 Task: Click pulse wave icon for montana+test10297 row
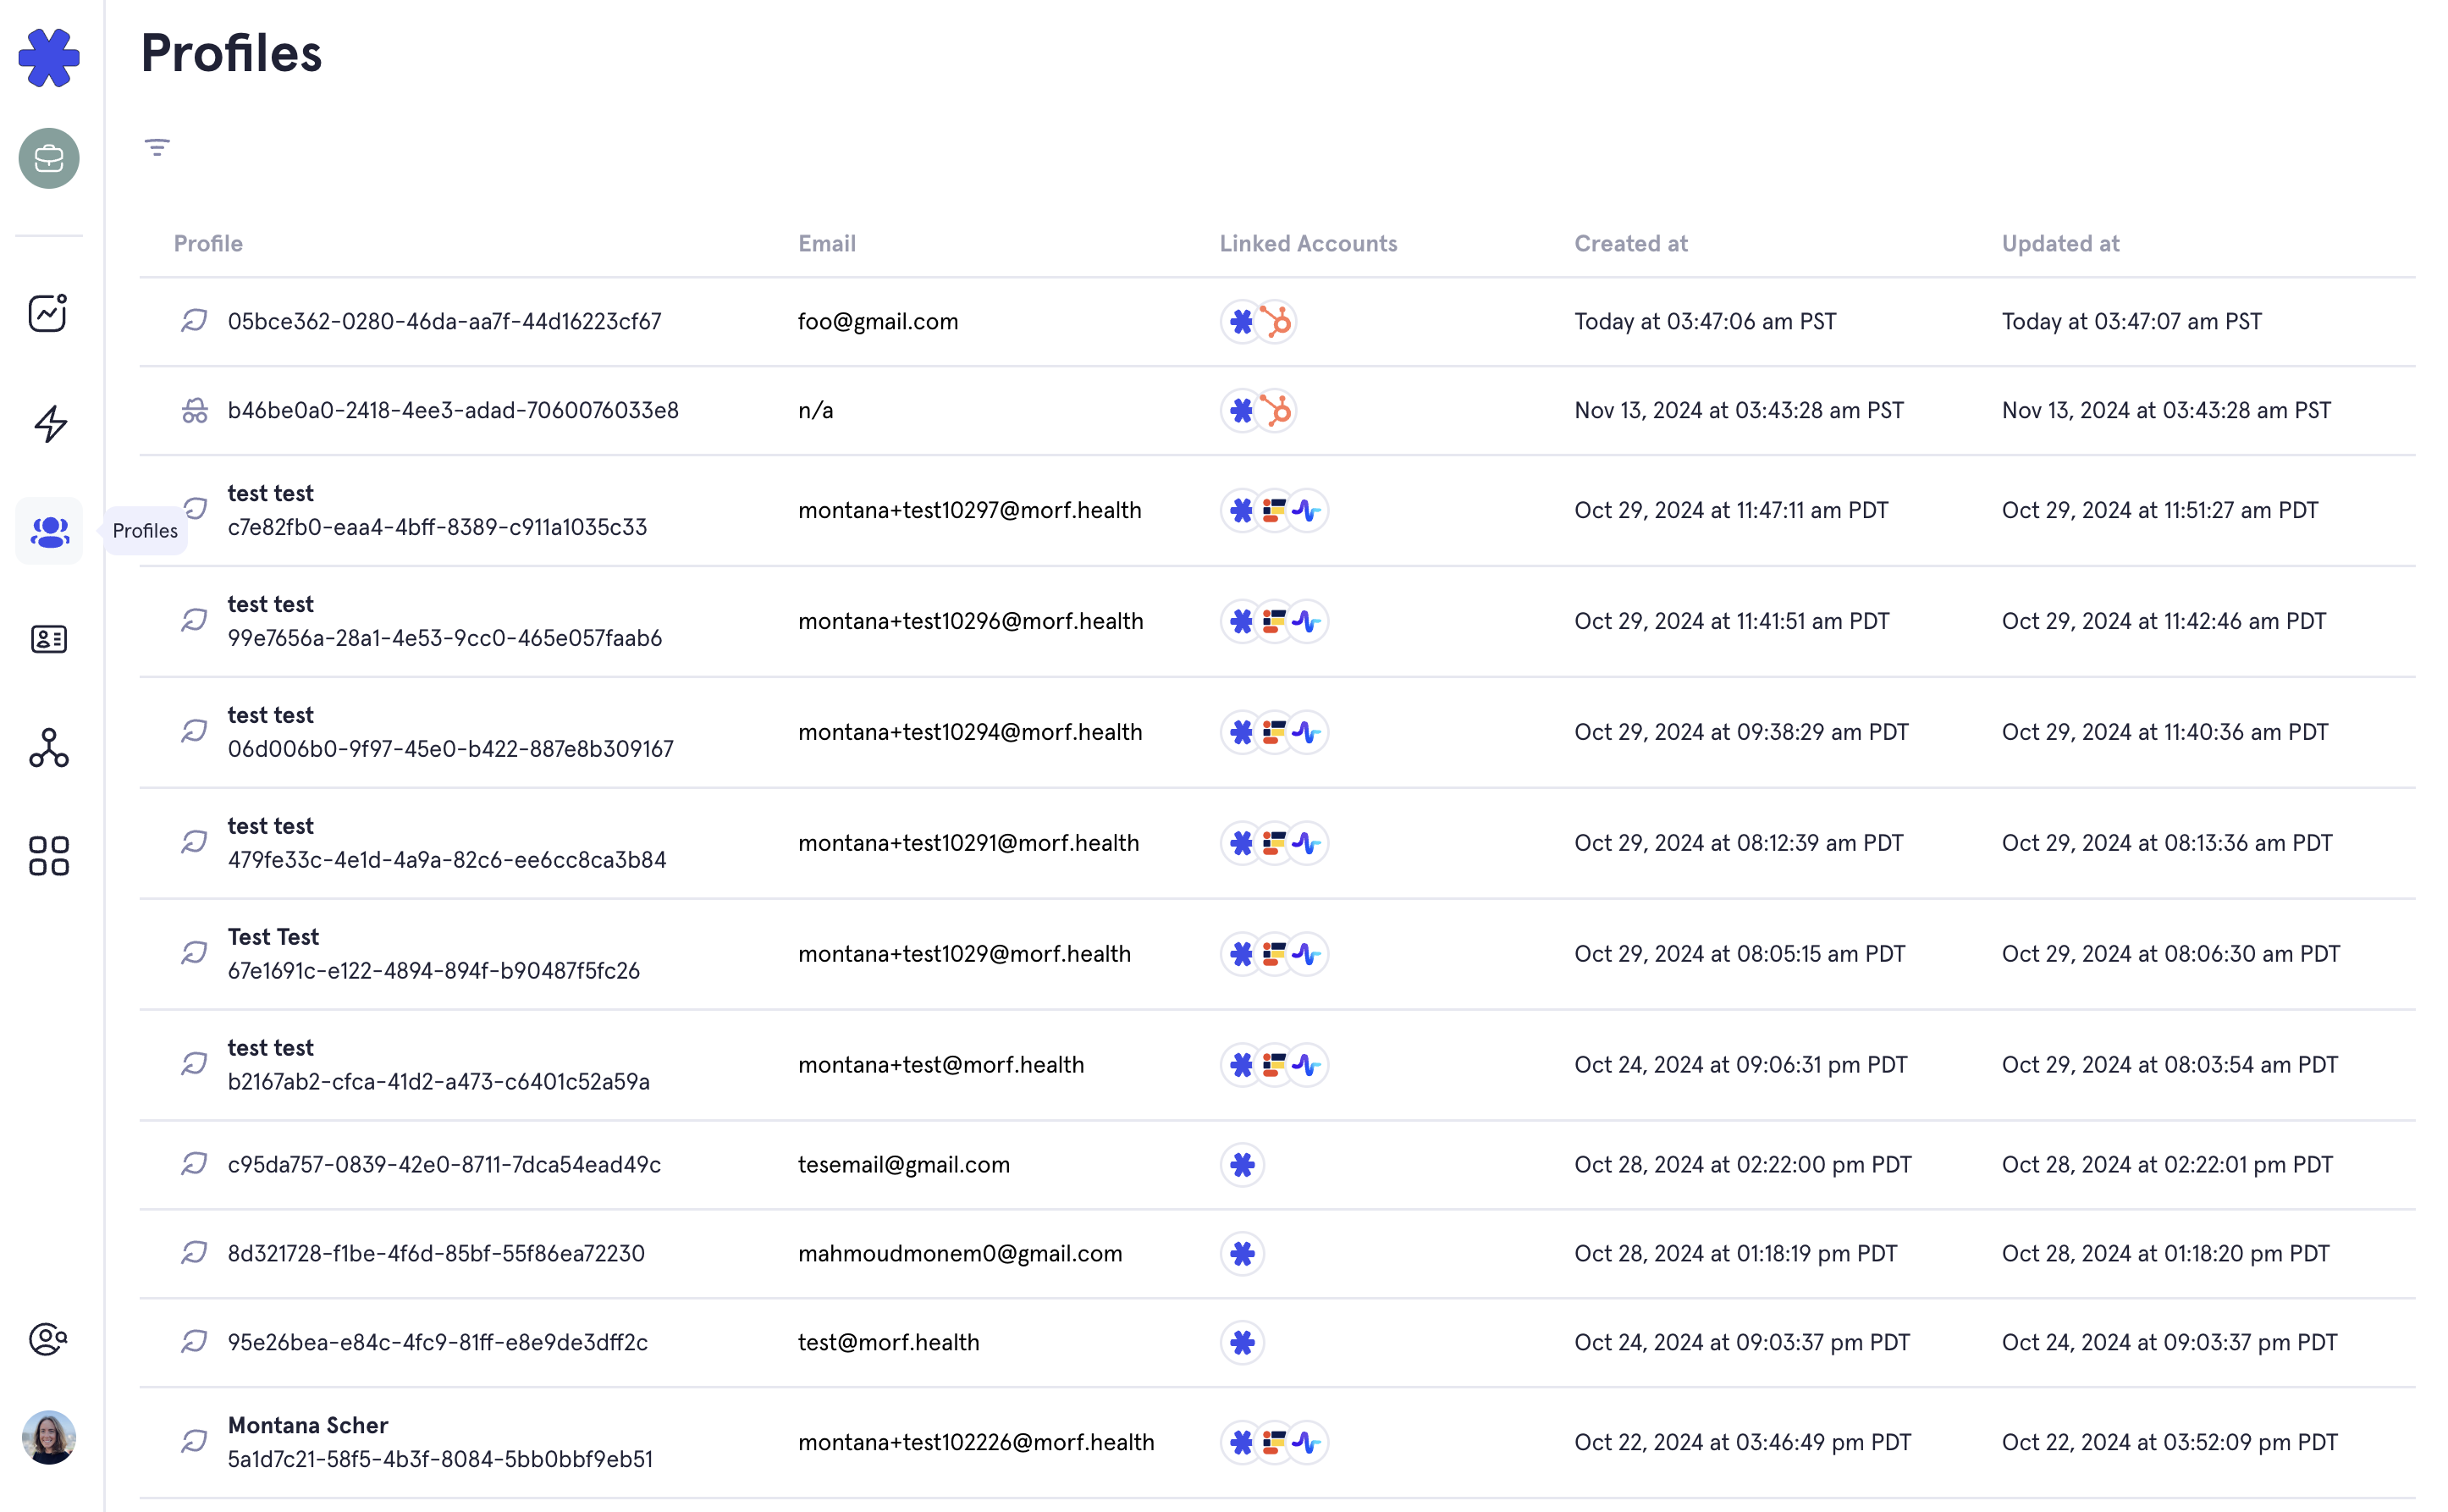click(1306, 511)
